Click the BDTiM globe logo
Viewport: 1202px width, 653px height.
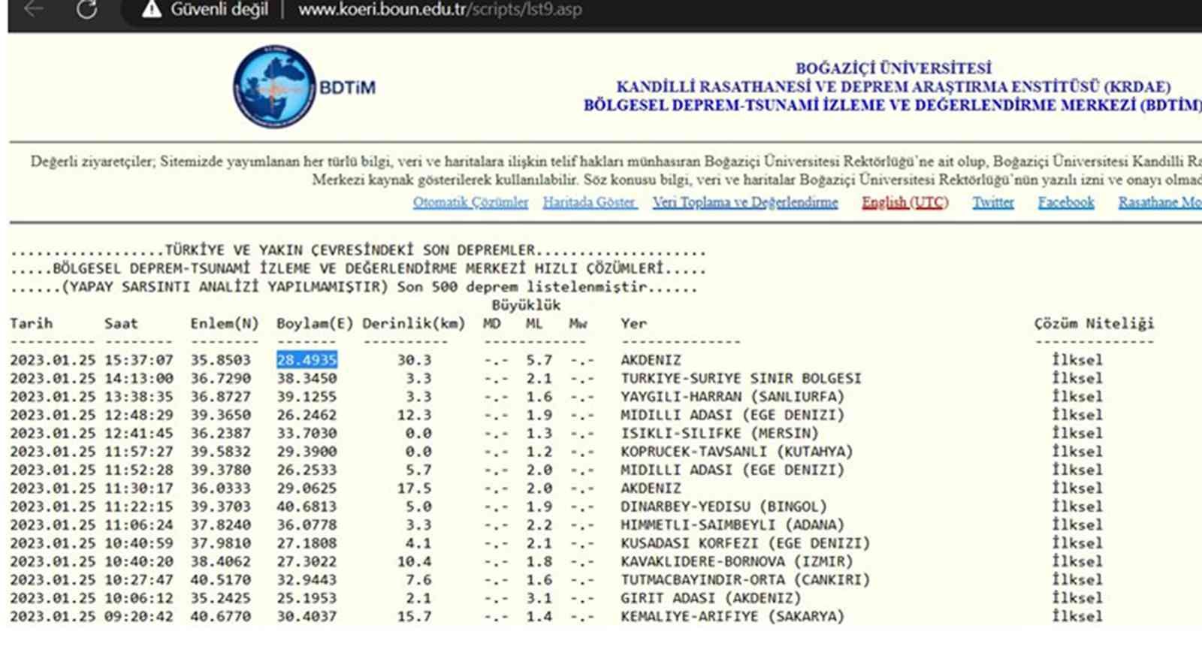click(273, 86)
